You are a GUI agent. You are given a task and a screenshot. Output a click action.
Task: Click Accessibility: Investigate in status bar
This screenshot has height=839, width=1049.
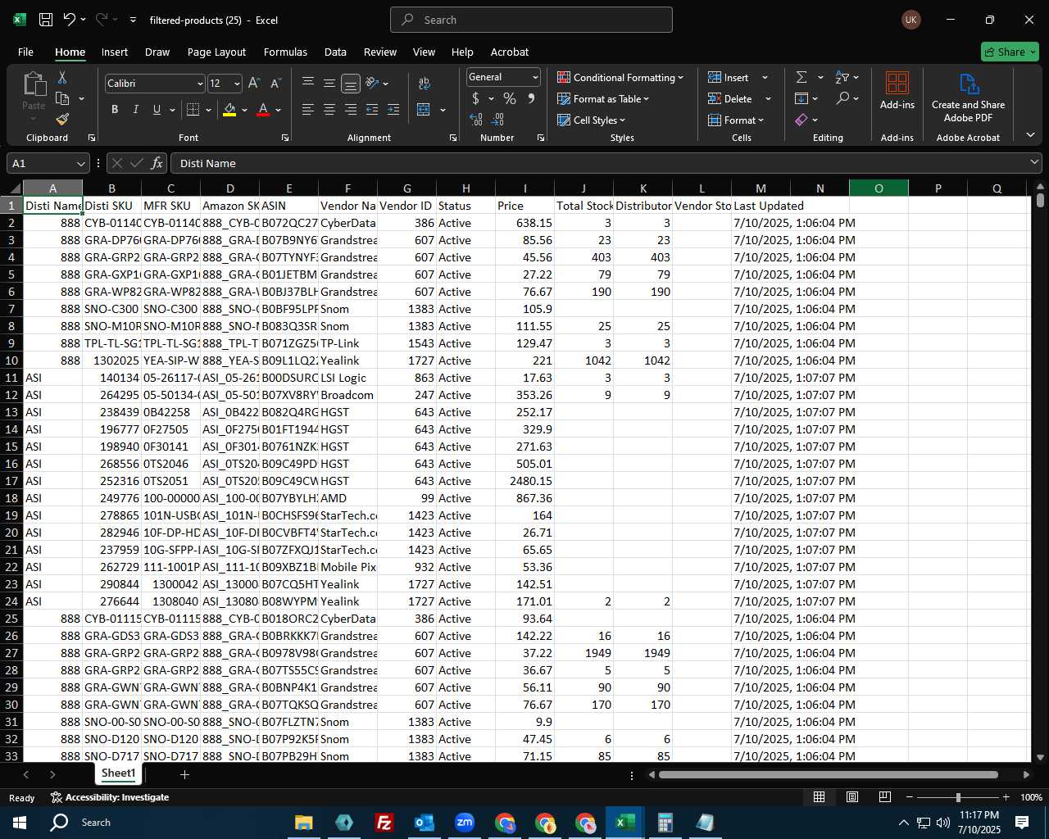(x=109, y=797)
